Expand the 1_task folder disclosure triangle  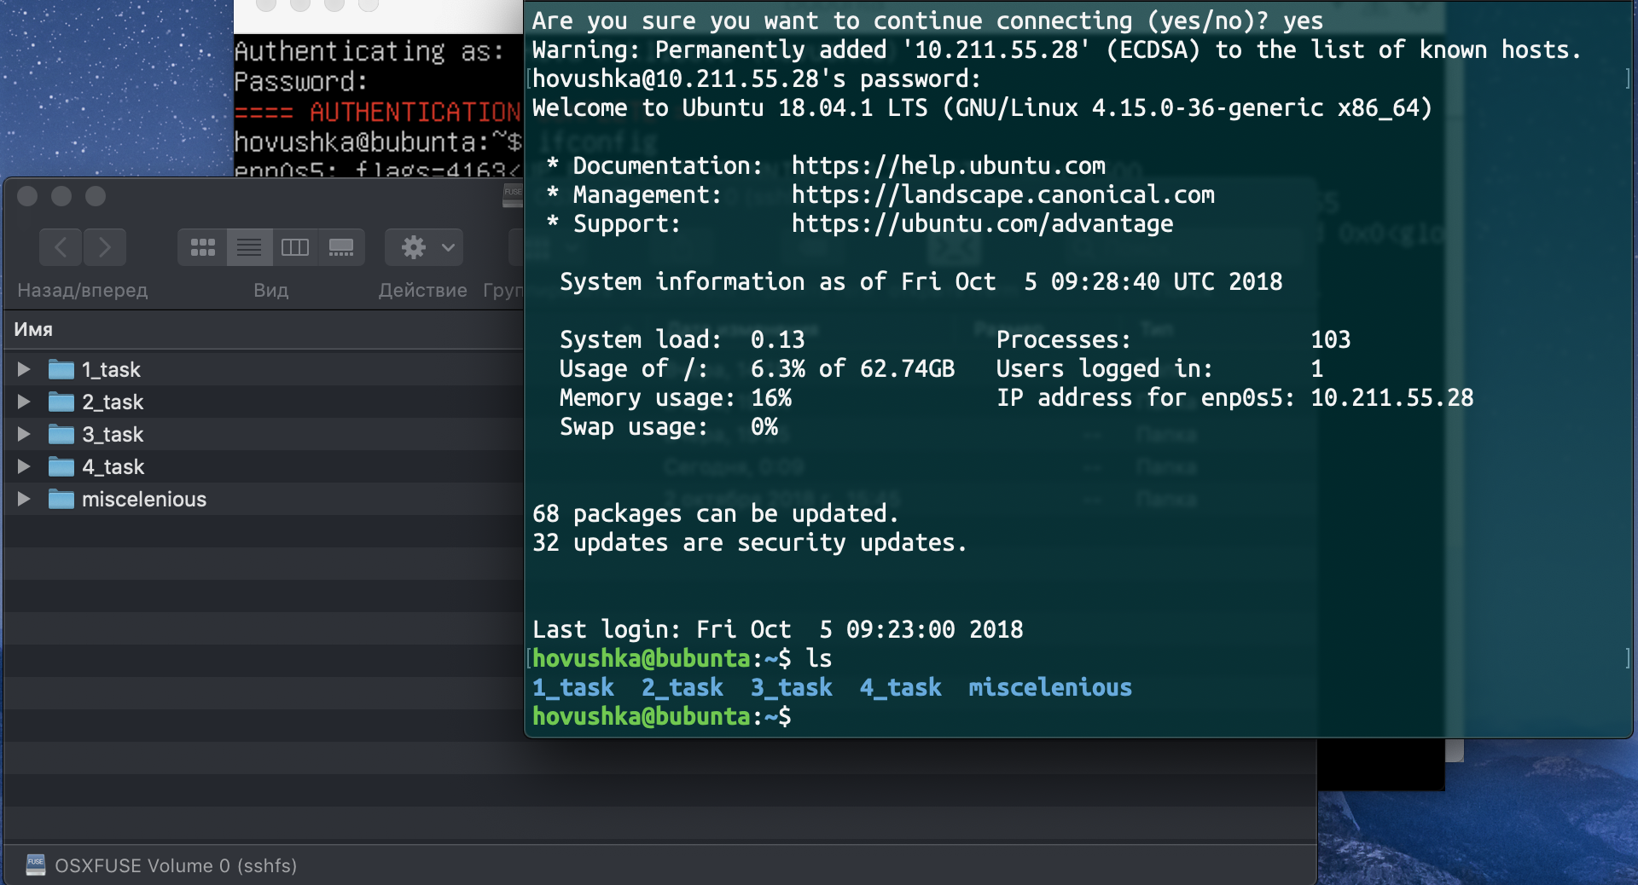click(24, 369)
